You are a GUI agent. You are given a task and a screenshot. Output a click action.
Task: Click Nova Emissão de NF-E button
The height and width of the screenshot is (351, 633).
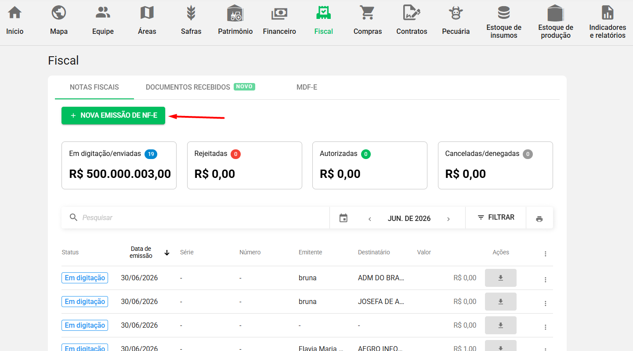[x=113, y=116]
